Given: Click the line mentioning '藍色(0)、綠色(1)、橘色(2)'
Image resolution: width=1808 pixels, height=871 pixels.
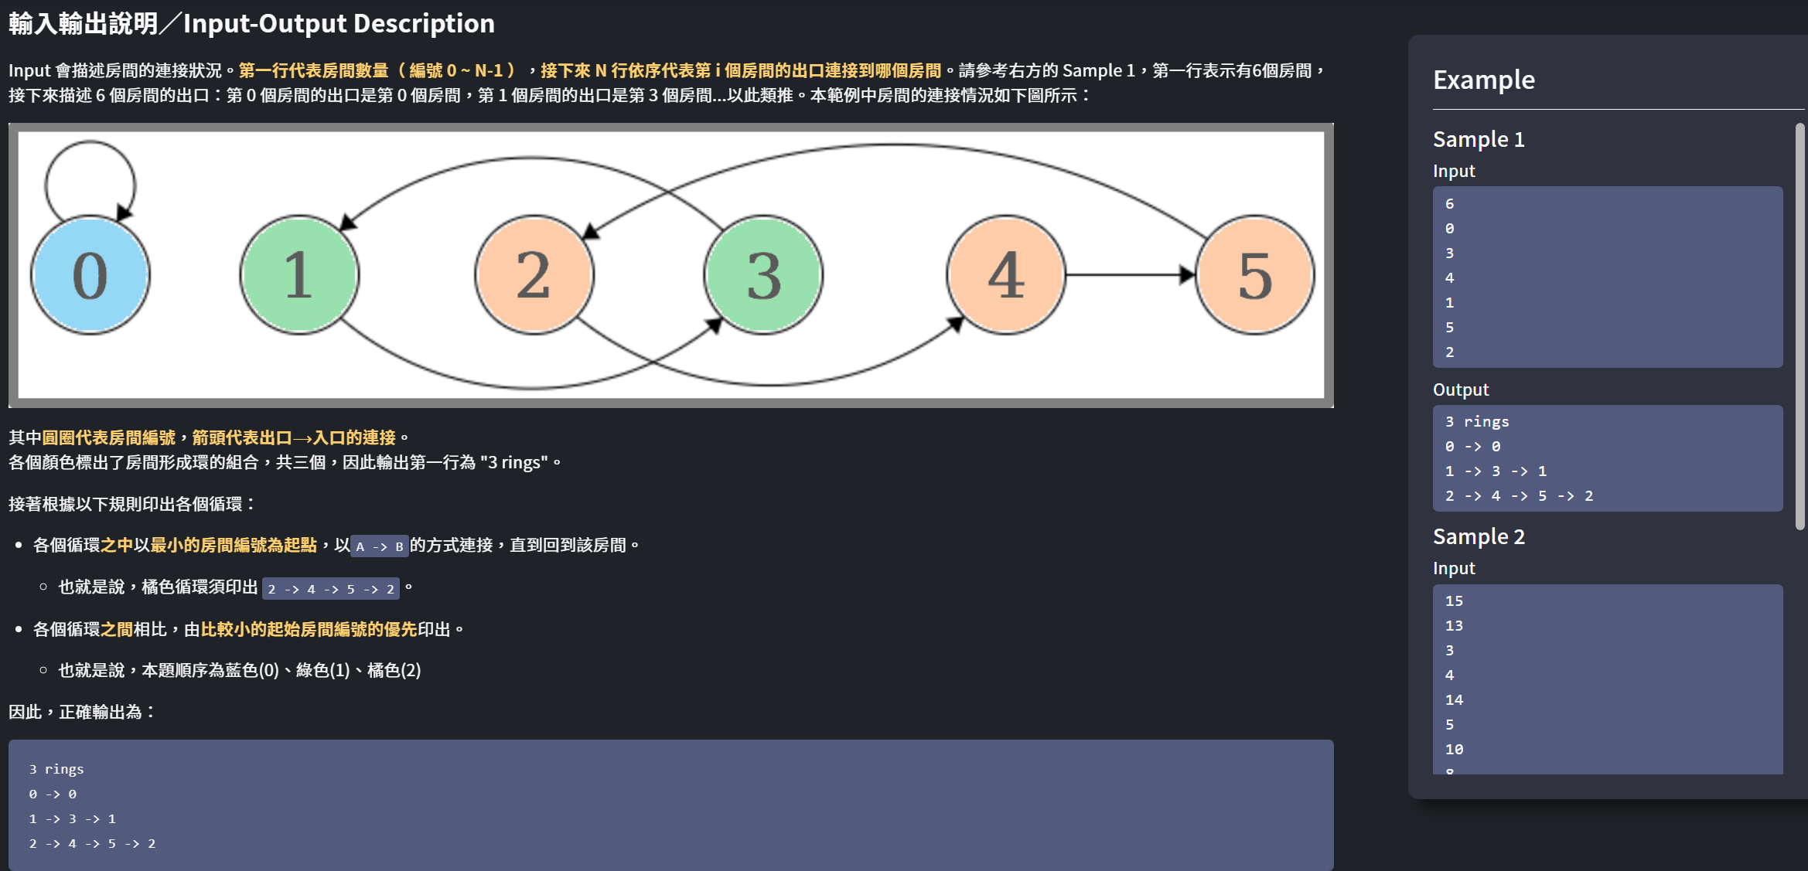Looking at the screenshot, I should tap(240, 670).
